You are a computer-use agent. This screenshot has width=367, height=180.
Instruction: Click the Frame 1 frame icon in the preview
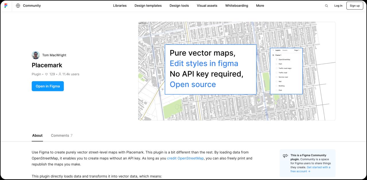click(274, 55)
